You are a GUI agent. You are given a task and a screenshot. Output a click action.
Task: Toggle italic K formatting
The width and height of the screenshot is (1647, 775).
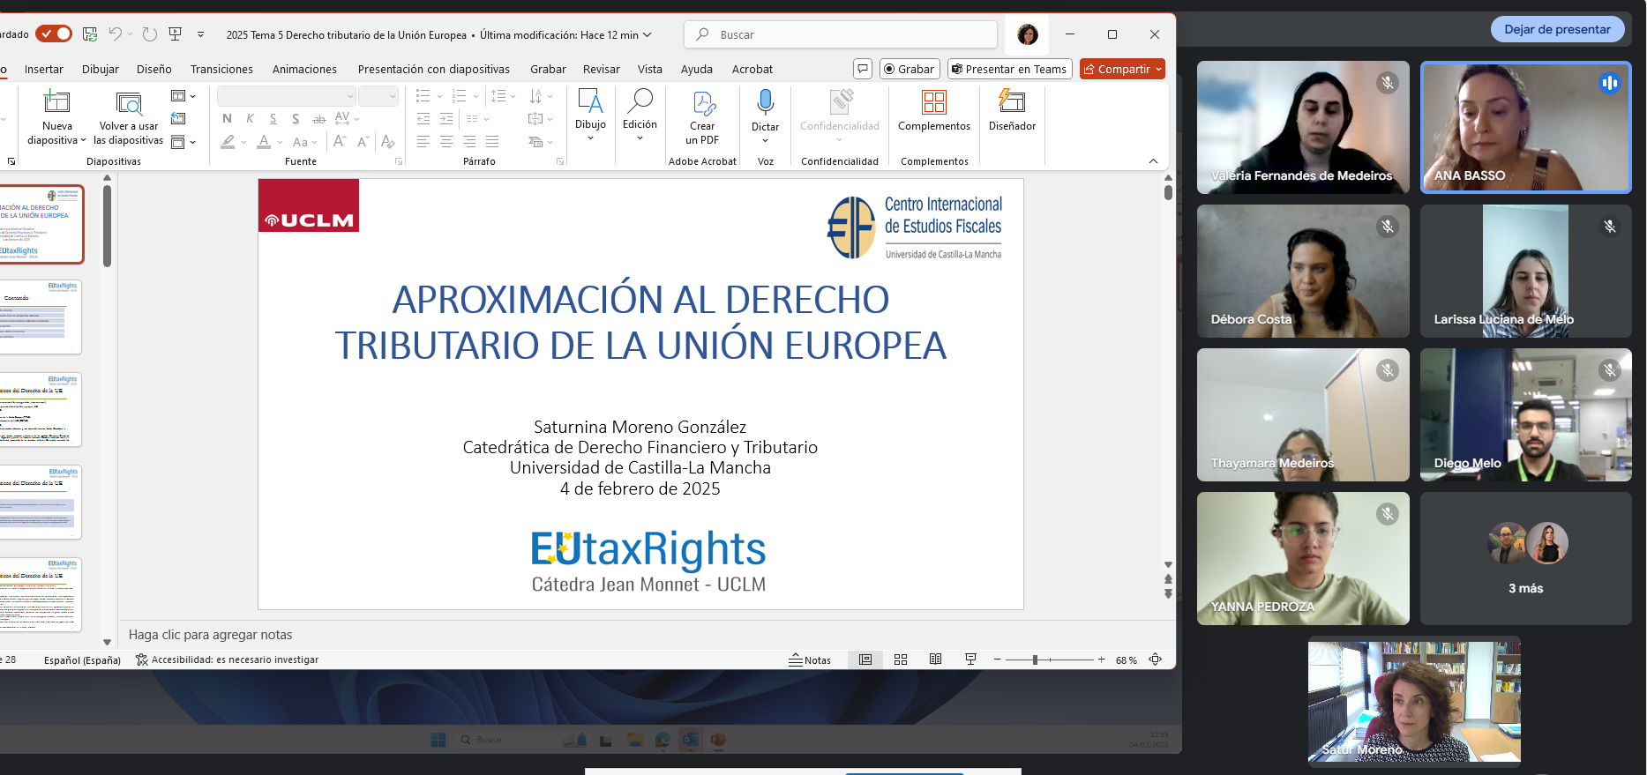[251, 118]
